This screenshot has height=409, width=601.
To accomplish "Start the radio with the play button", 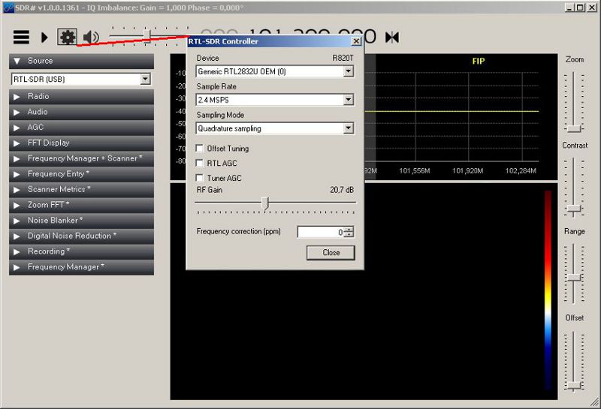I will tap(44, 37).
